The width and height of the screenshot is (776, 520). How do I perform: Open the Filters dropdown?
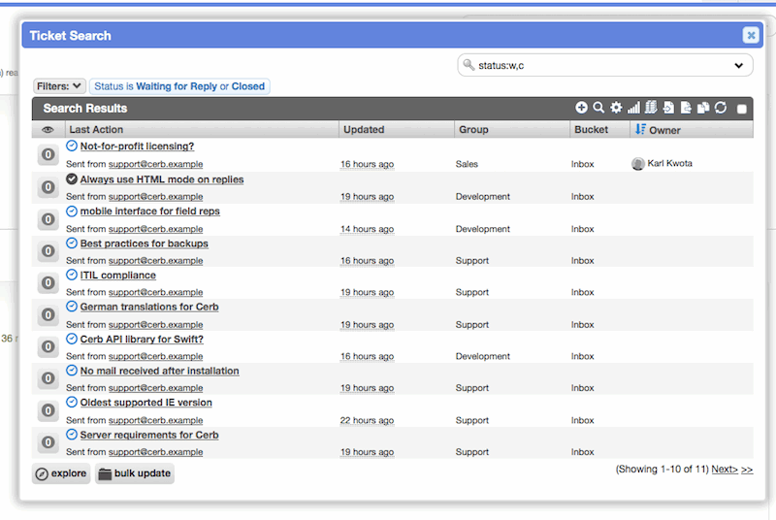coord(59,86)
